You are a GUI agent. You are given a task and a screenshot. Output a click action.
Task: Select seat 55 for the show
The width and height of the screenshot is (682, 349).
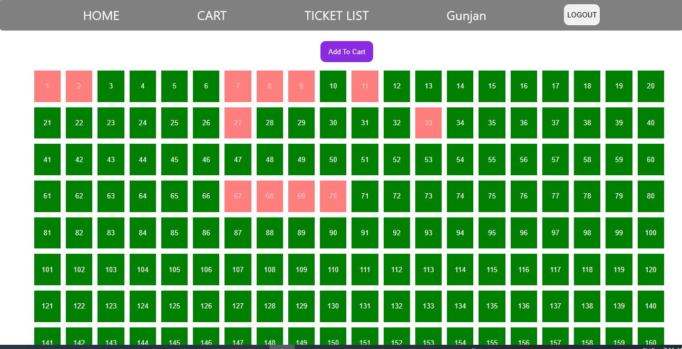(x=492, y=159)
